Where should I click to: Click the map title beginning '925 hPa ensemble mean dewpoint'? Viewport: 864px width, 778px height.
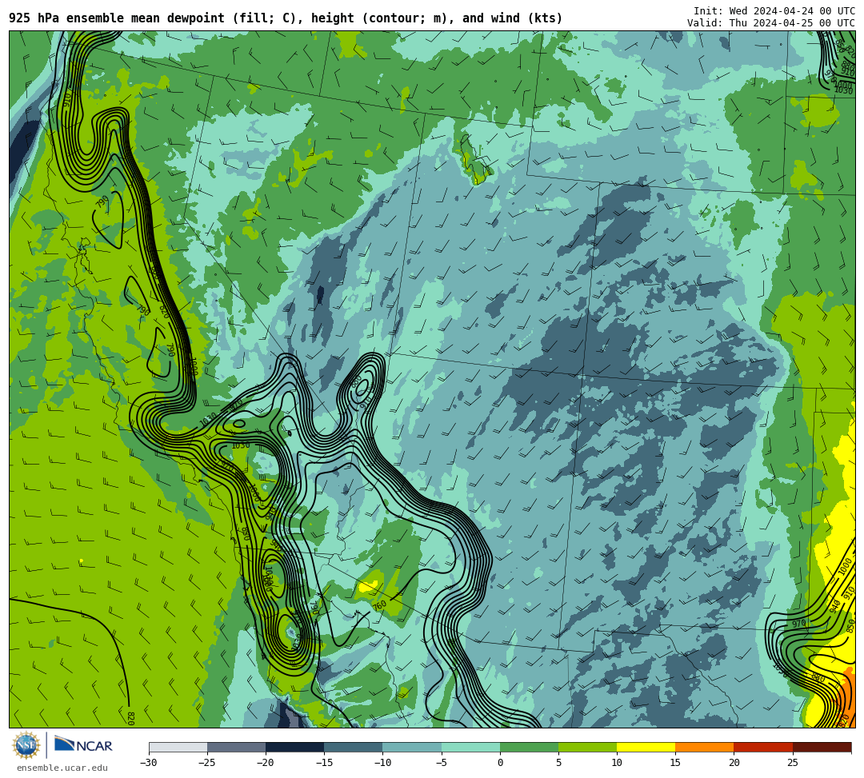[x=286, y=18]
